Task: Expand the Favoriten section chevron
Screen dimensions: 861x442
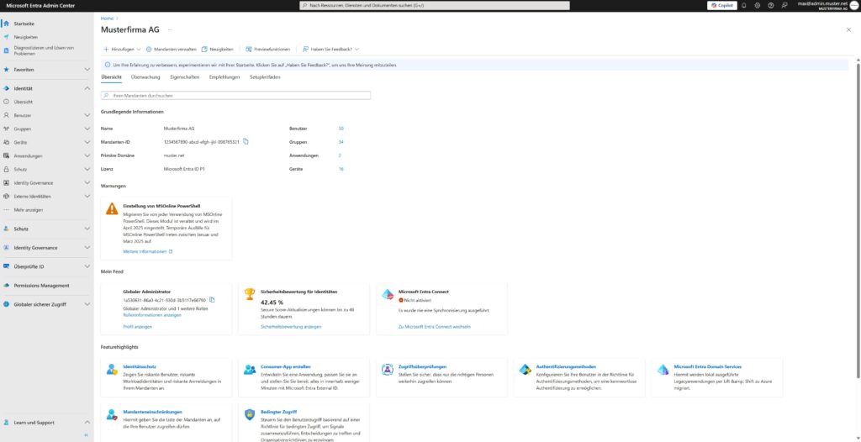Action: tap(87, 70)
